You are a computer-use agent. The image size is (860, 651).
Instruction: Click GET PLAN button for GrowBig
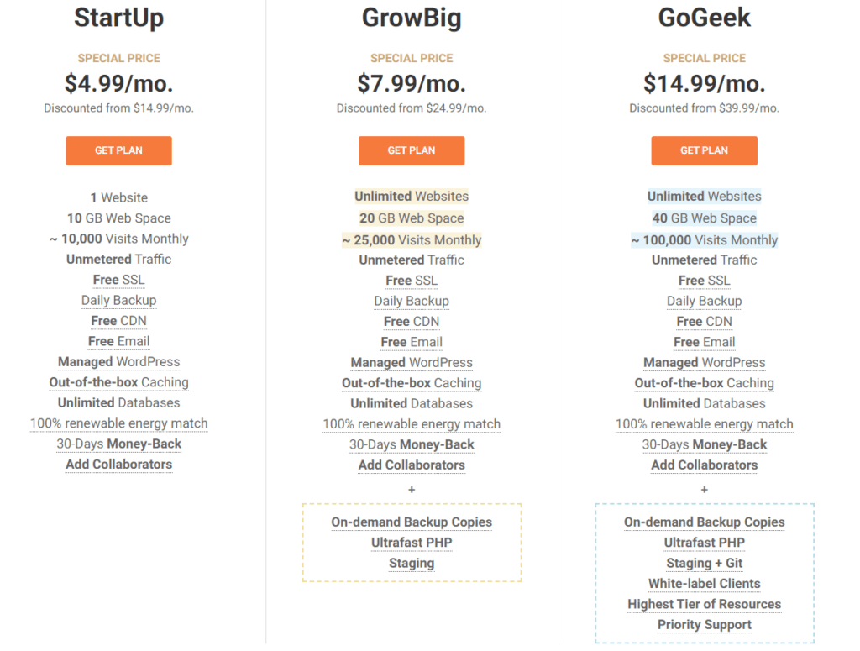[412, 150]
